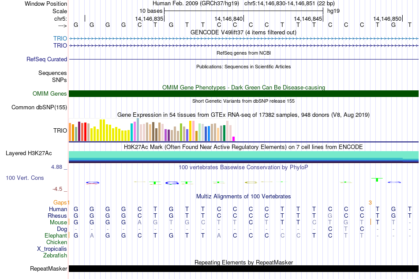Screen dimensions: 419x279
Task: Click the 10 bases scale bar label
Action: pos(151,11)
